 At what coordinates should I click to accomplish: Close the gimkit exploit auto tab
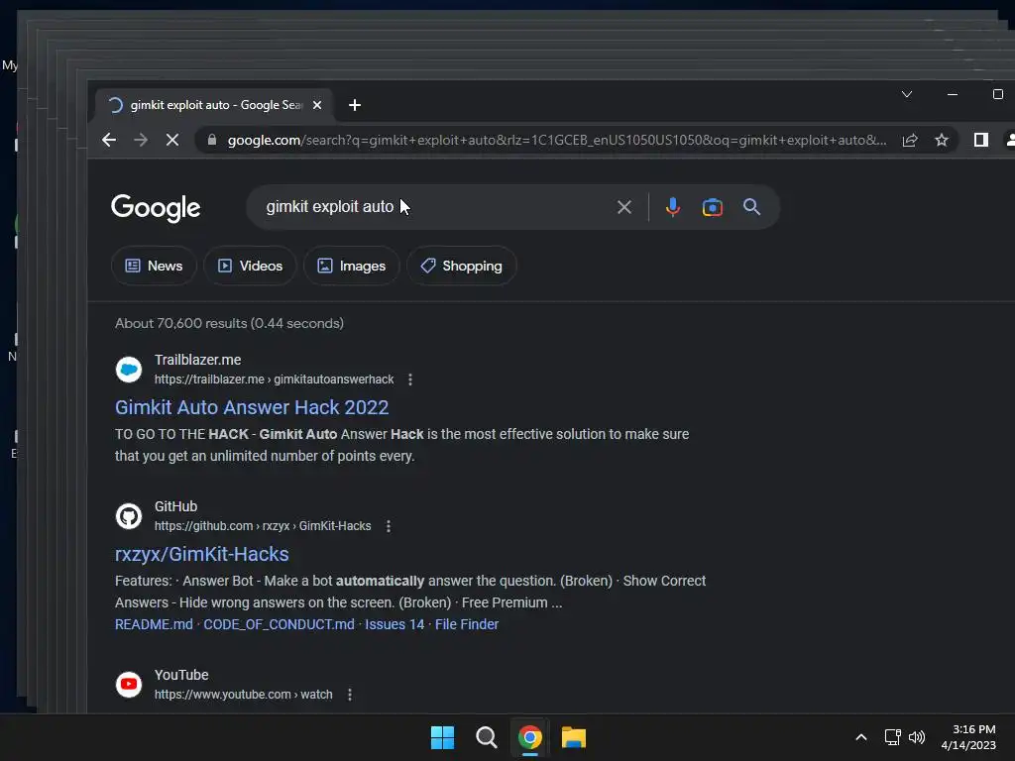point(317,105)
